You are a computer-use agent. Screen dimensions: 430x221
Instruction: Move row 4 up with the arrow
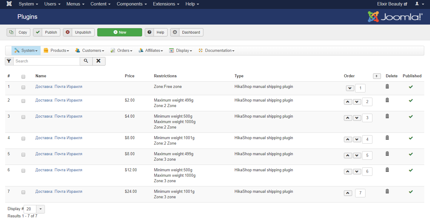pos(348,139)
